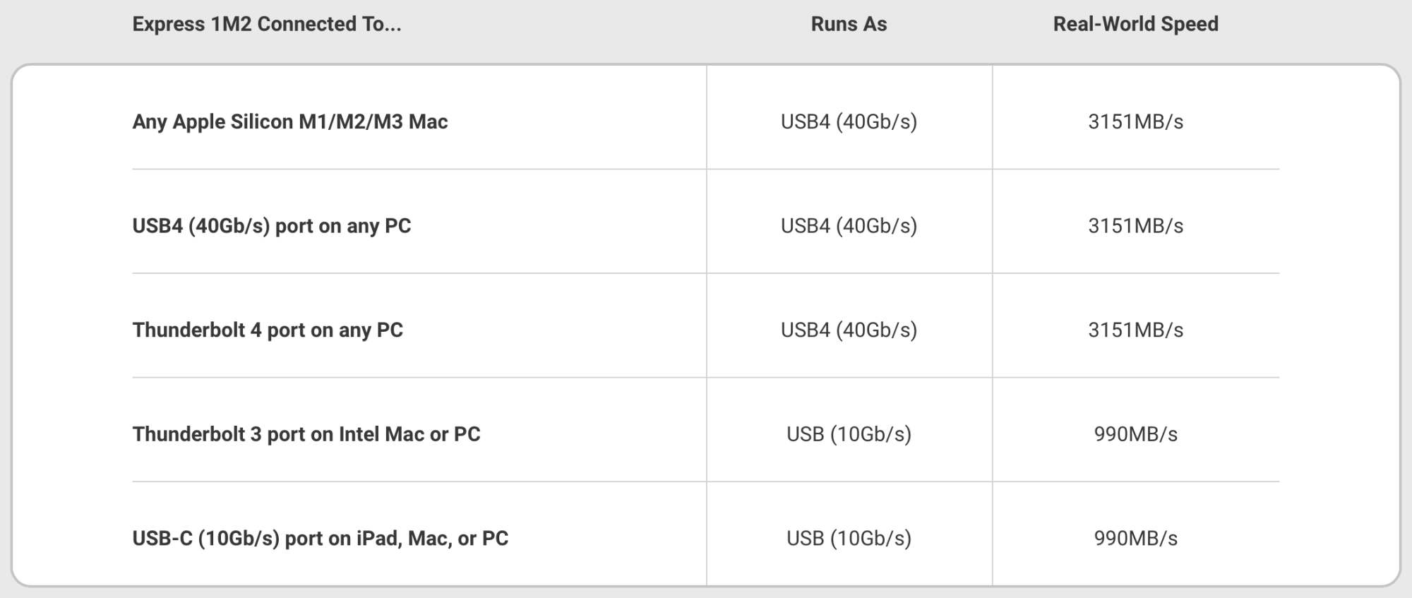This screenshot has height=598, width=1412.
Task: Click the 3151MB/s speed in Thunderbolt 4 row
Action: click(1135, 330)
